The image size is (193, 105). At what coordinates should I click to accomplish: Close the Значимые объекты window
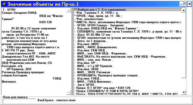[x=189, y=4]
